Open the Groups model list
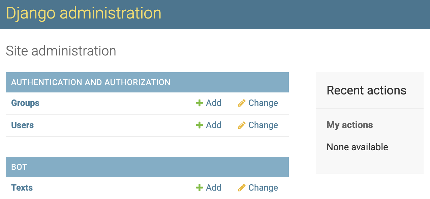The width and height of the screenshot is (430, 199). [x=25, y=103]
